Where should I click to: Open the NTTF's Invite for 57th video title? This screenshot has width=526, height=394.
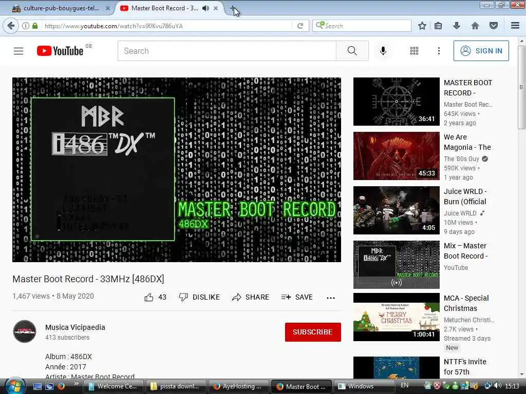coord(465,367)
